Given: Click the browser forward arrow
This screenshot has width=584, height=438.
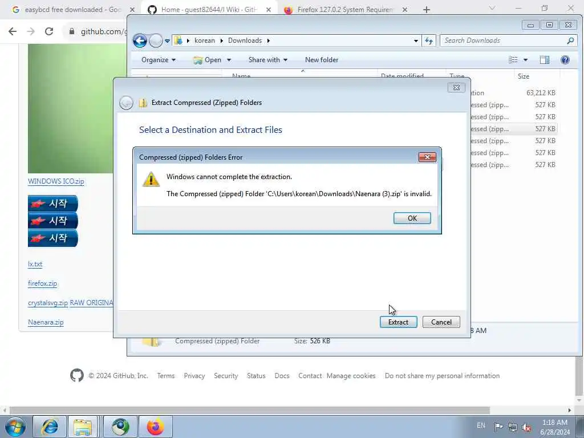Looking at the screenshot, I should point(31,32).
